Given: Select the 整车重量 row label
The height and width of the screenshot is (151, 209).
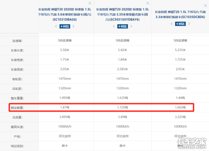Looking at the screenshot, I should pyautogui.click(x=17, y=98).
